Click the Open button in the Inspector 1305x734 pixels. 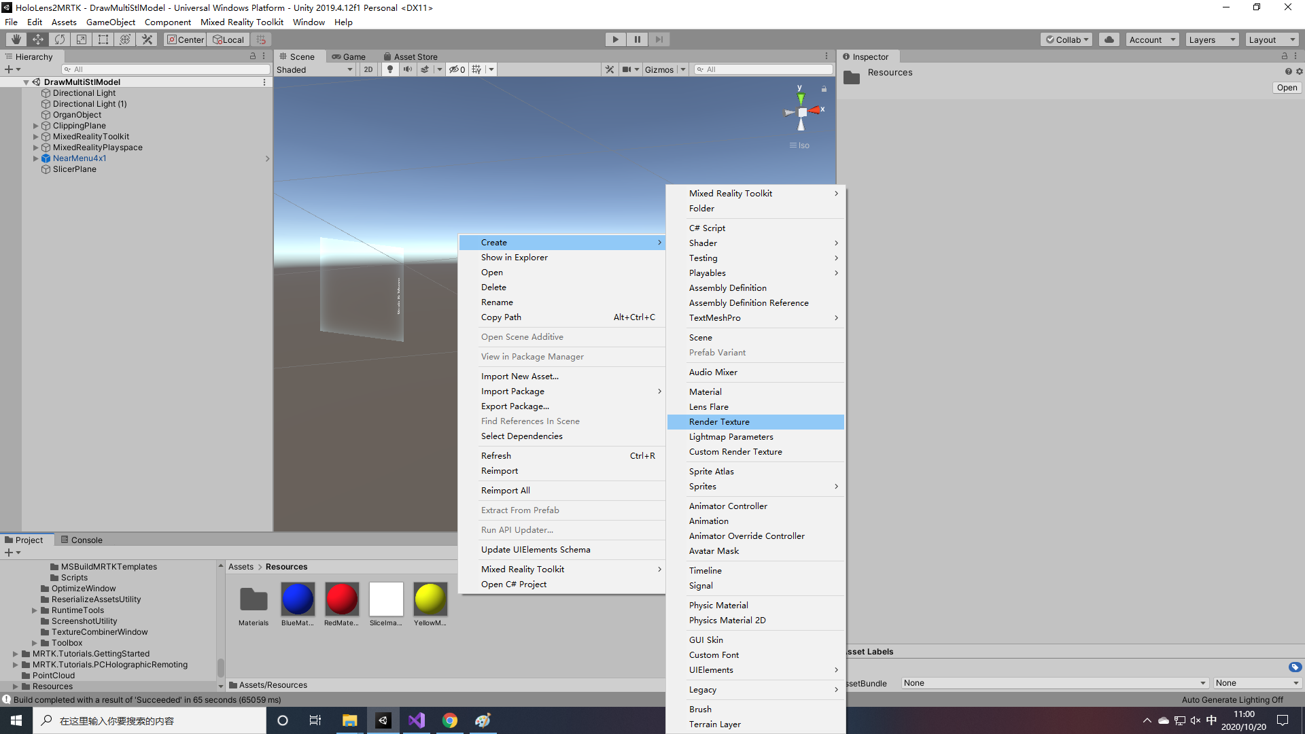click(1286, 88)
